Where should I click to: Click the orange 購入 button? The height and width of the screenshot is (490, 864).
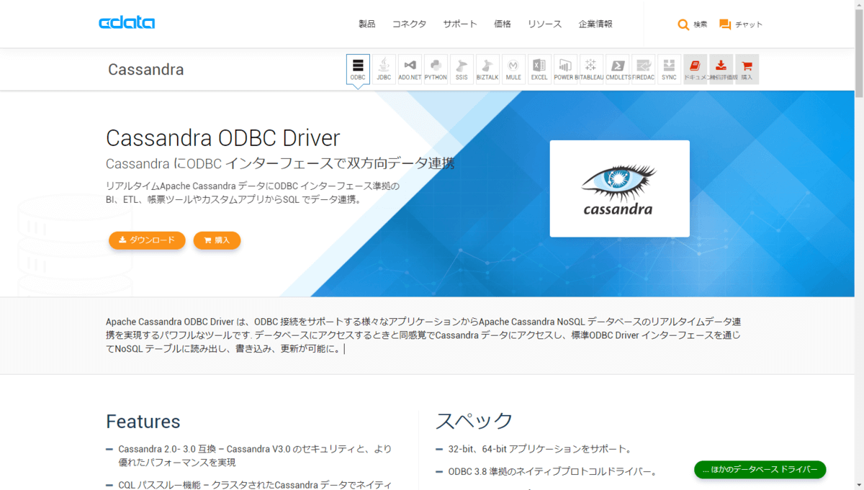(x=217, y=240)
